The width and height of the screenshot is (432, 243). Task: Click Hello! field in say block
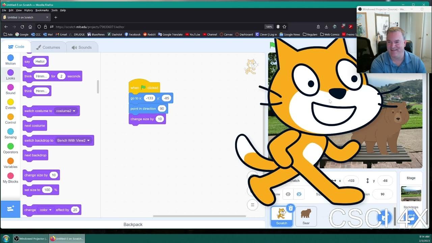coord(40,61)
